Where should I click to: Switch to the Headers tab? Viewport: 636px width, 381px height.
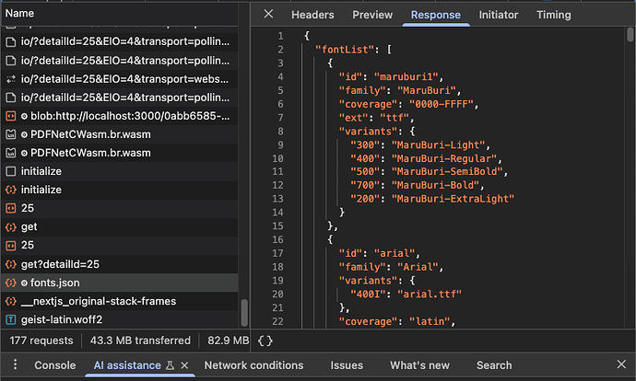click(x=312, y=15)
